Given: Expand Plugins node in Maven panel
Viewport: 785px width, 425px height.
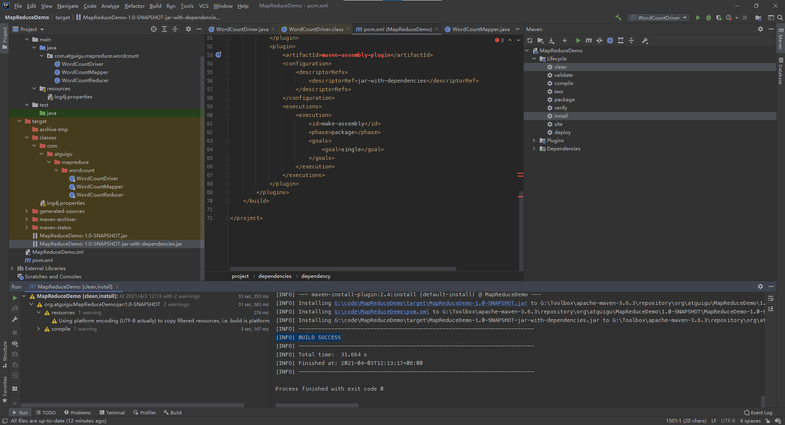Looking at the screenshot, I should (x=534, y=140).
